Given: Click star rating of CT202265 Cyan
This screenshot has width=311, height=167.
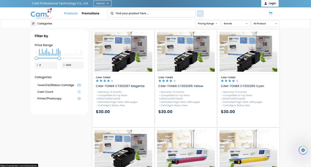Looking at the screenshot, I should (x=230, y=81).
